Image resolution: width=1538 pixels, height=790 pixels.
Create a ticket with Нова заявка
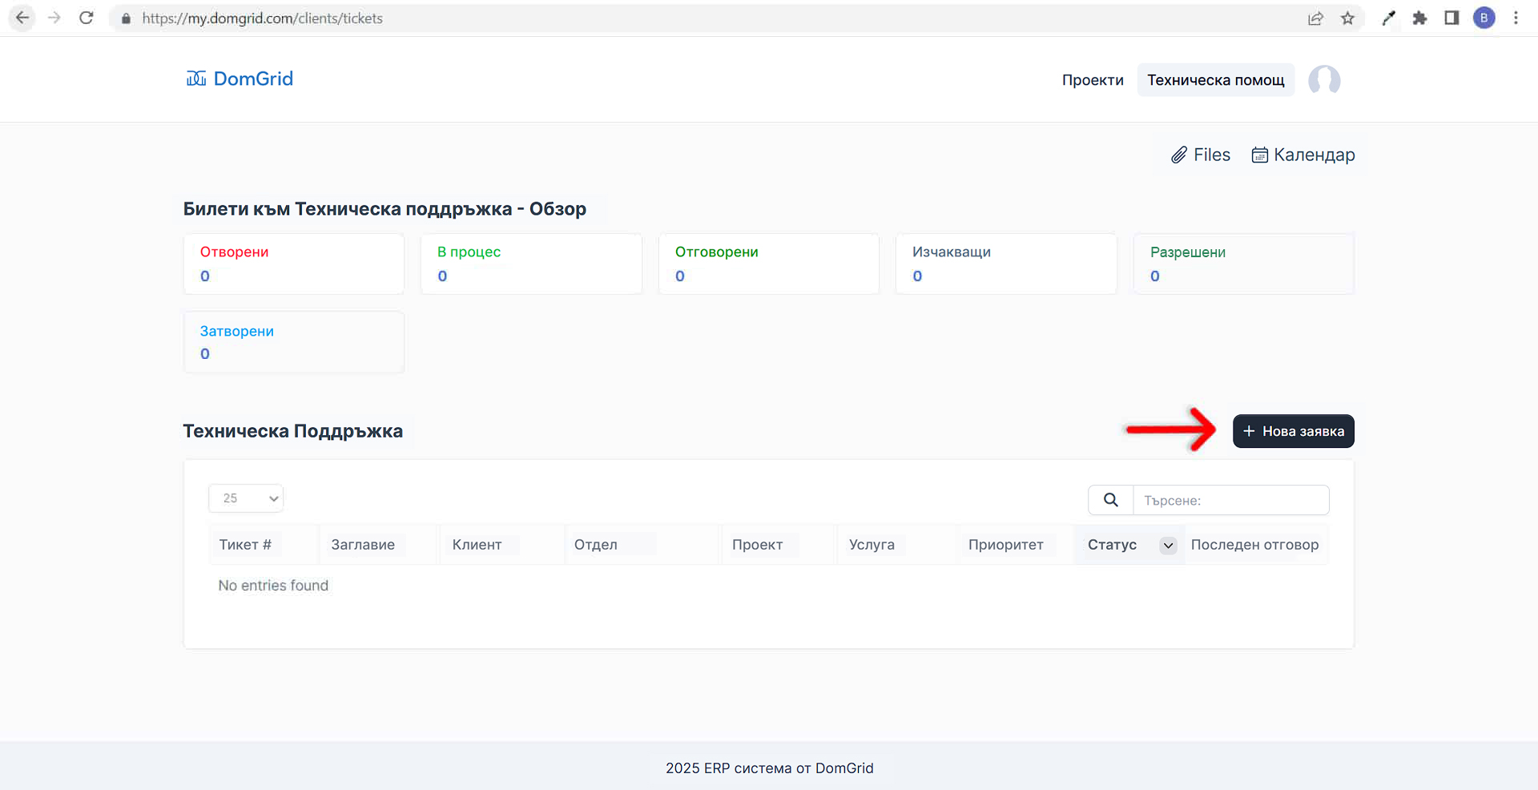(x=1294, y=431)
